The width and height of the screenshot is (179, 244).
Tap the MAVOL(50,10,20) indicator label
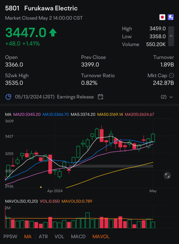pyautogui.click(x=22, y=201)
